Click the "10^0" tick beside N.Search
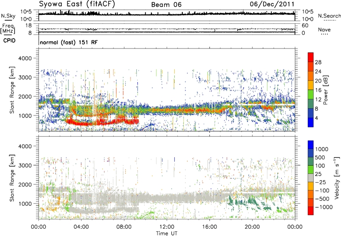 tap(308, 19)
